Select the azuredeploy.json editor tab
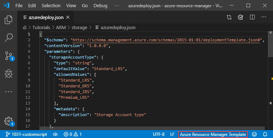Screen dimensions: 273x138 pos(46,17)
